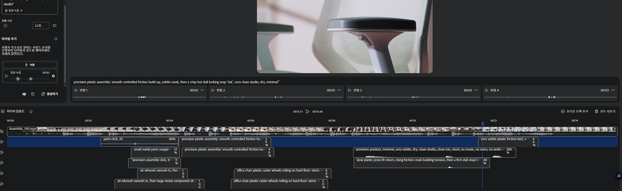Click the 00:04 ruler mark
Image resolution: width=622 pixels, height=191 pixels.
[x=169, y=121]
